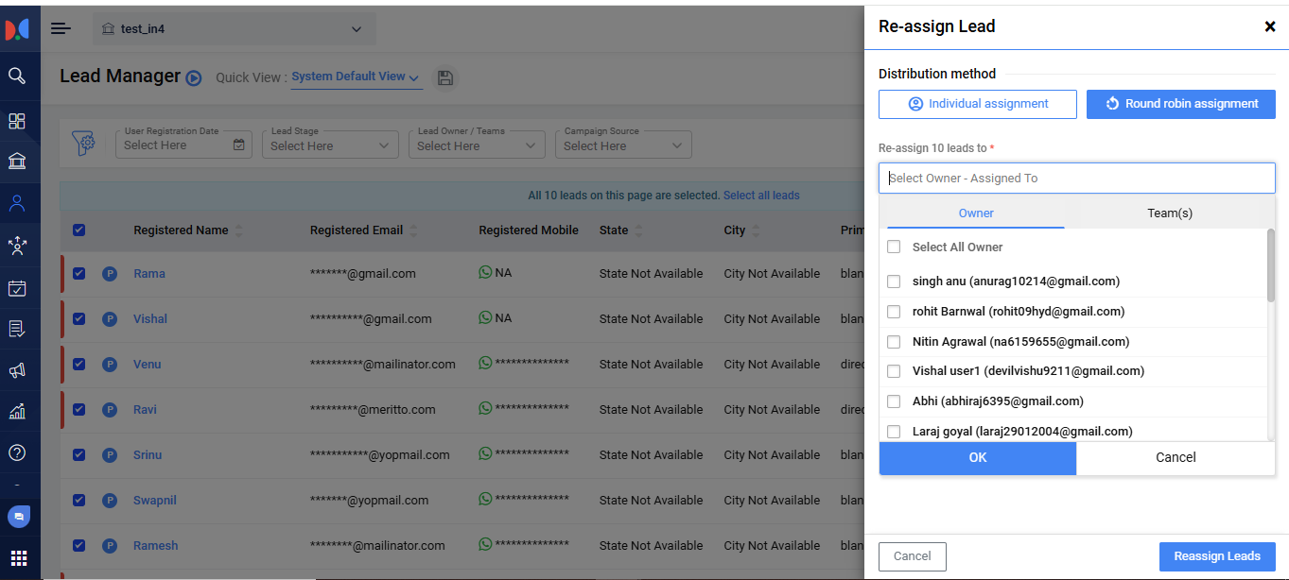
Task: Choose Individual assignment distribution method
Action: click(x=977, y=104)
